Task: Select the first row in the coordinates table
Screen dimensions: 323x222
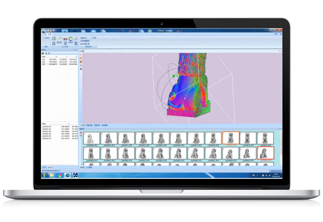Action: [60, 59]
